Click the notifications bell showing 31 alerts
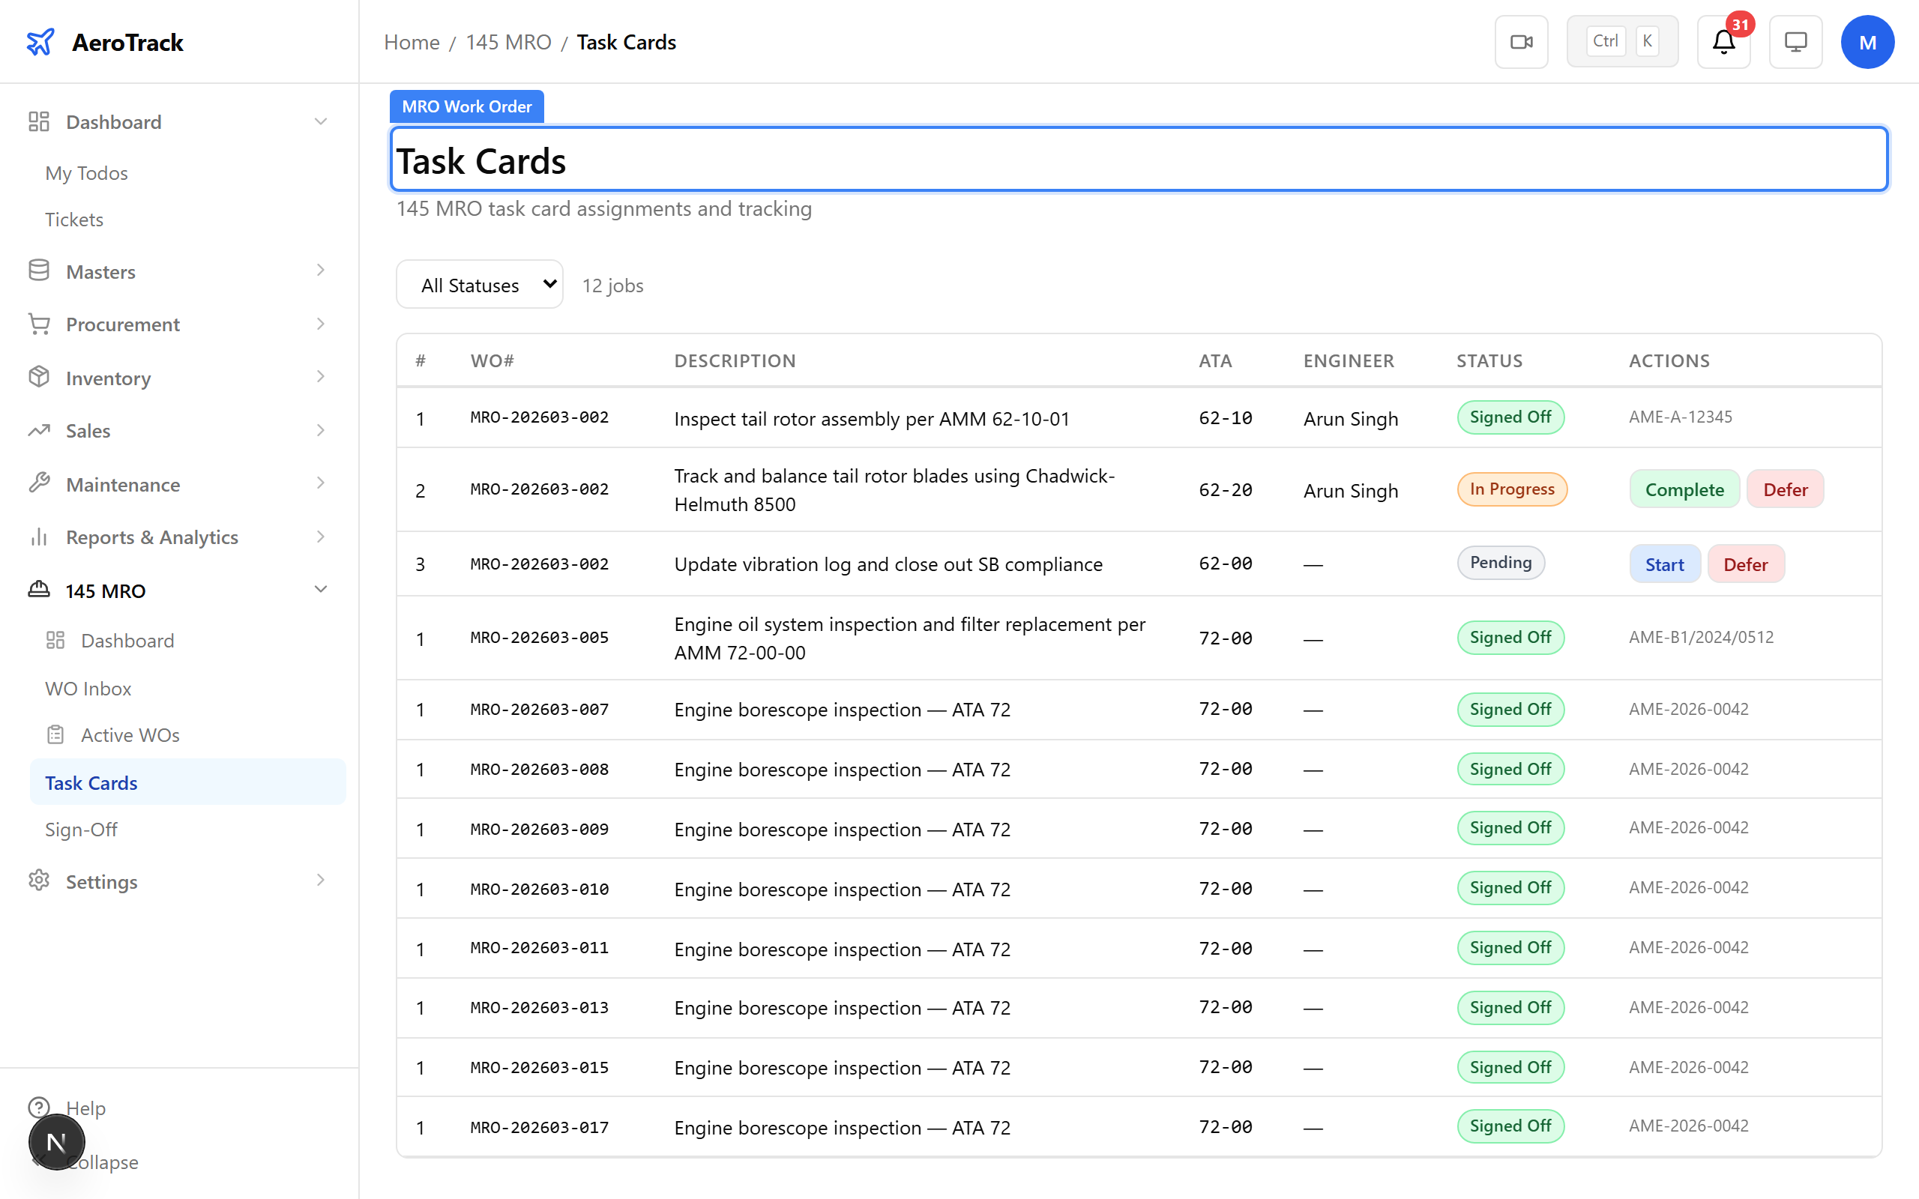This screenshot has width=1919, height=1199. coord(1723,43)
